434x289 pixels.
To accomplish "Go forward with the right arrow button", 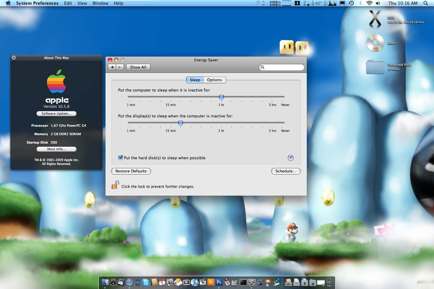I will coord(120,67).
